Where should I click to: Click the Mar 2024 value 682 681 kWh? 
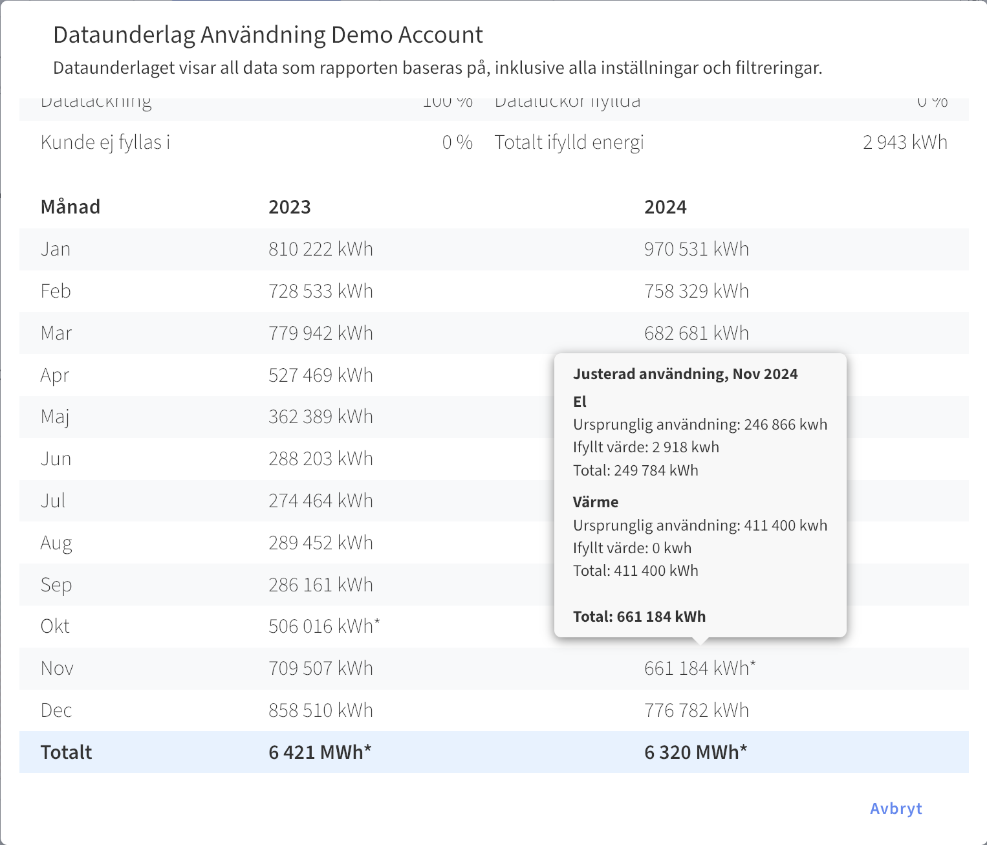pos(696,333)
